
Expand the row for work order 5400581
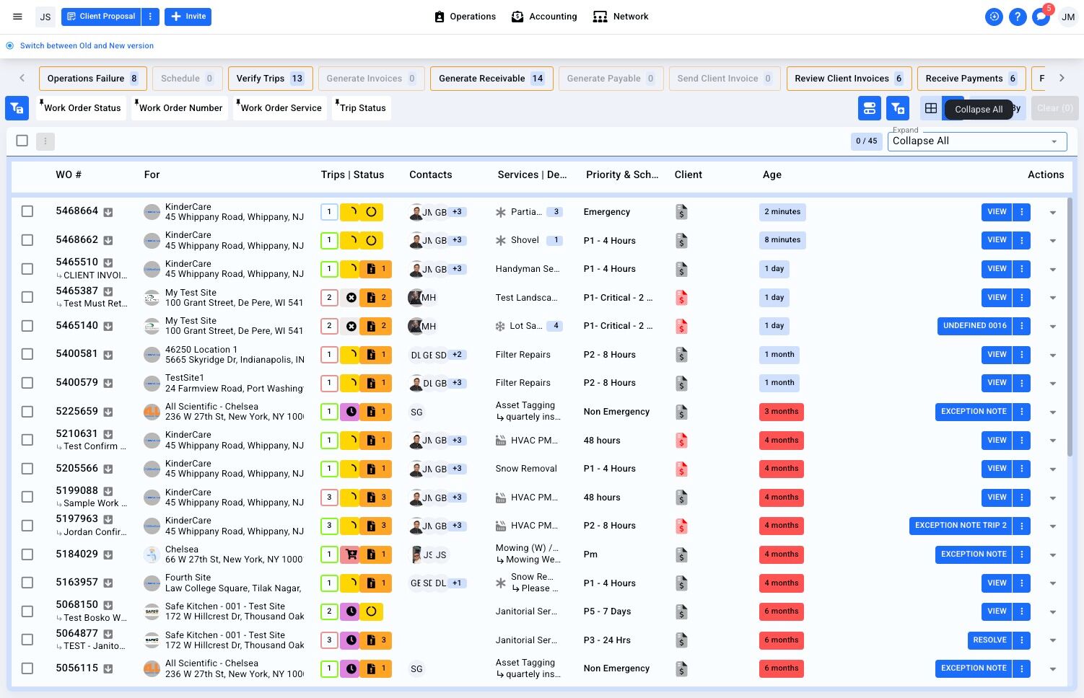pos(1053,355)
